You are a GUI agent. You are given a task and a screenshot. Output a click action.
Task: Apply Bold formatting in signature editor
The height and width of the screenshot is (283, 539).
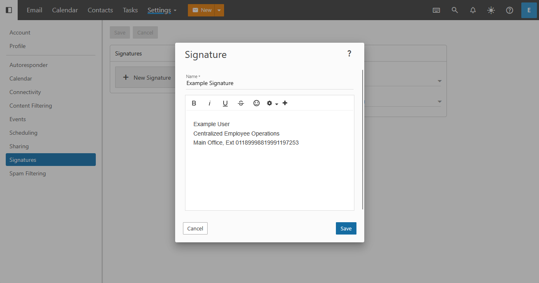tap(194, 103)
